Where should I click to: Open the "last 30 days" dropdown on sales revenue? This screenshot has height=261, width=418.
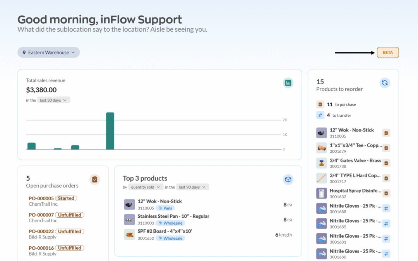53,100
